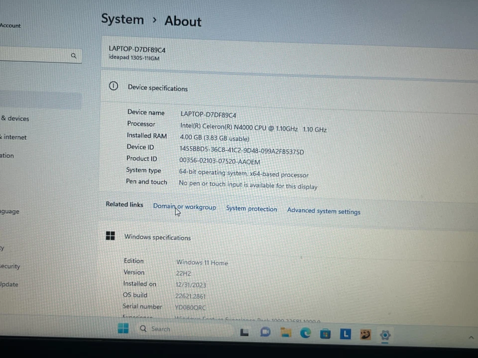The image size is (478, 358).
Task: Click the Device specifications info icon
Action: point(114,86)
